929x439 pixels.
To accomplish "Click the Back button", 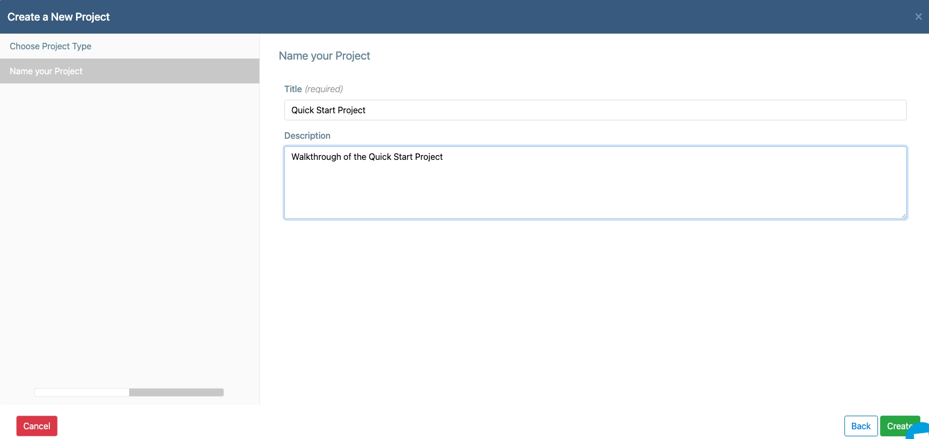I will pyautogui.click(x=861, y=426).
